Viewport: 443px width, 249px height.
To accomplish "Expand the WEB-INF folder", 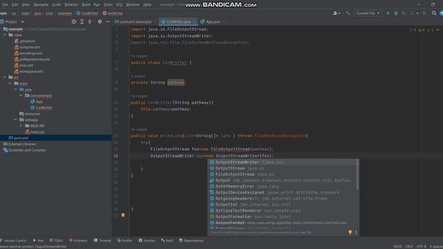I will pos(21,126).
